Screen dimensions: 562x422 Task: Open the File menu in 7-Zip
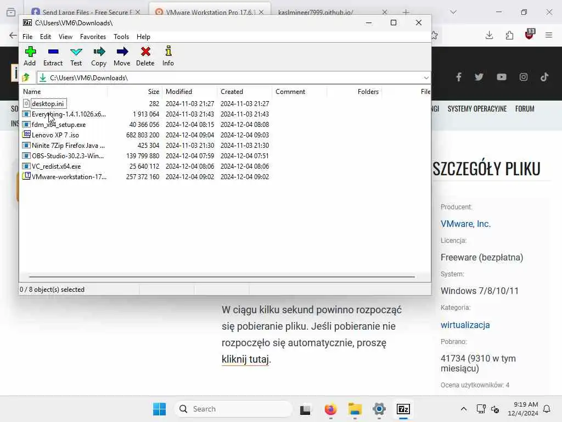coord(27,37)
